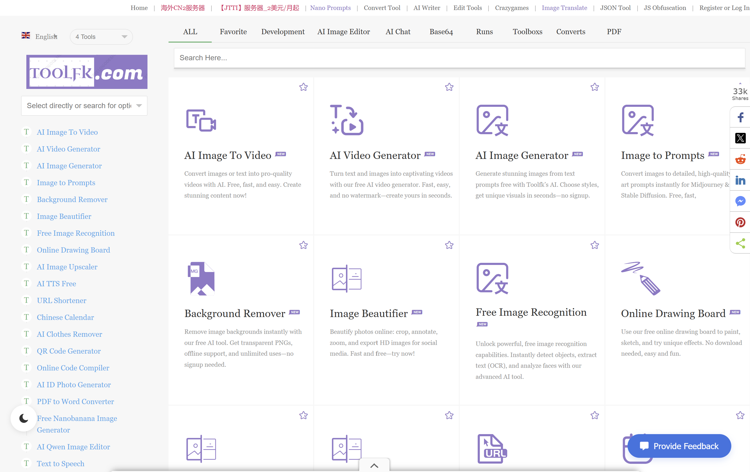The width and height of the screenshot is (750, 472).
Task: Expand the Select directly or search dropdown
Action: pyautogui.click(x=84, y=106)
